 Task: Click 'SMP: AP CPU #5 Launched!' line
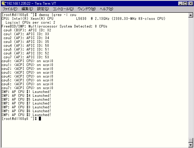[x=26, y=99]
